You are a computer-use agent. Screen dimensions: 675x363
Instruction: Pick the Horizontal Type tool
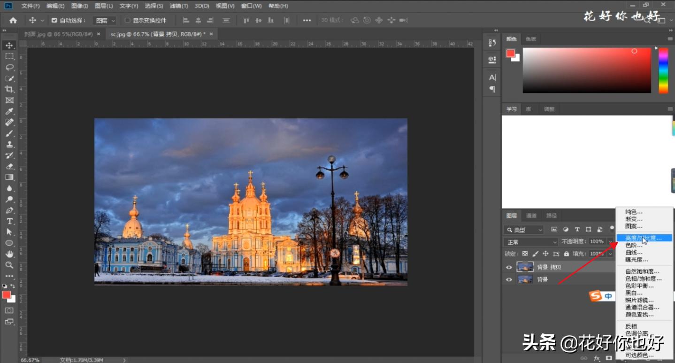(9, 221)
